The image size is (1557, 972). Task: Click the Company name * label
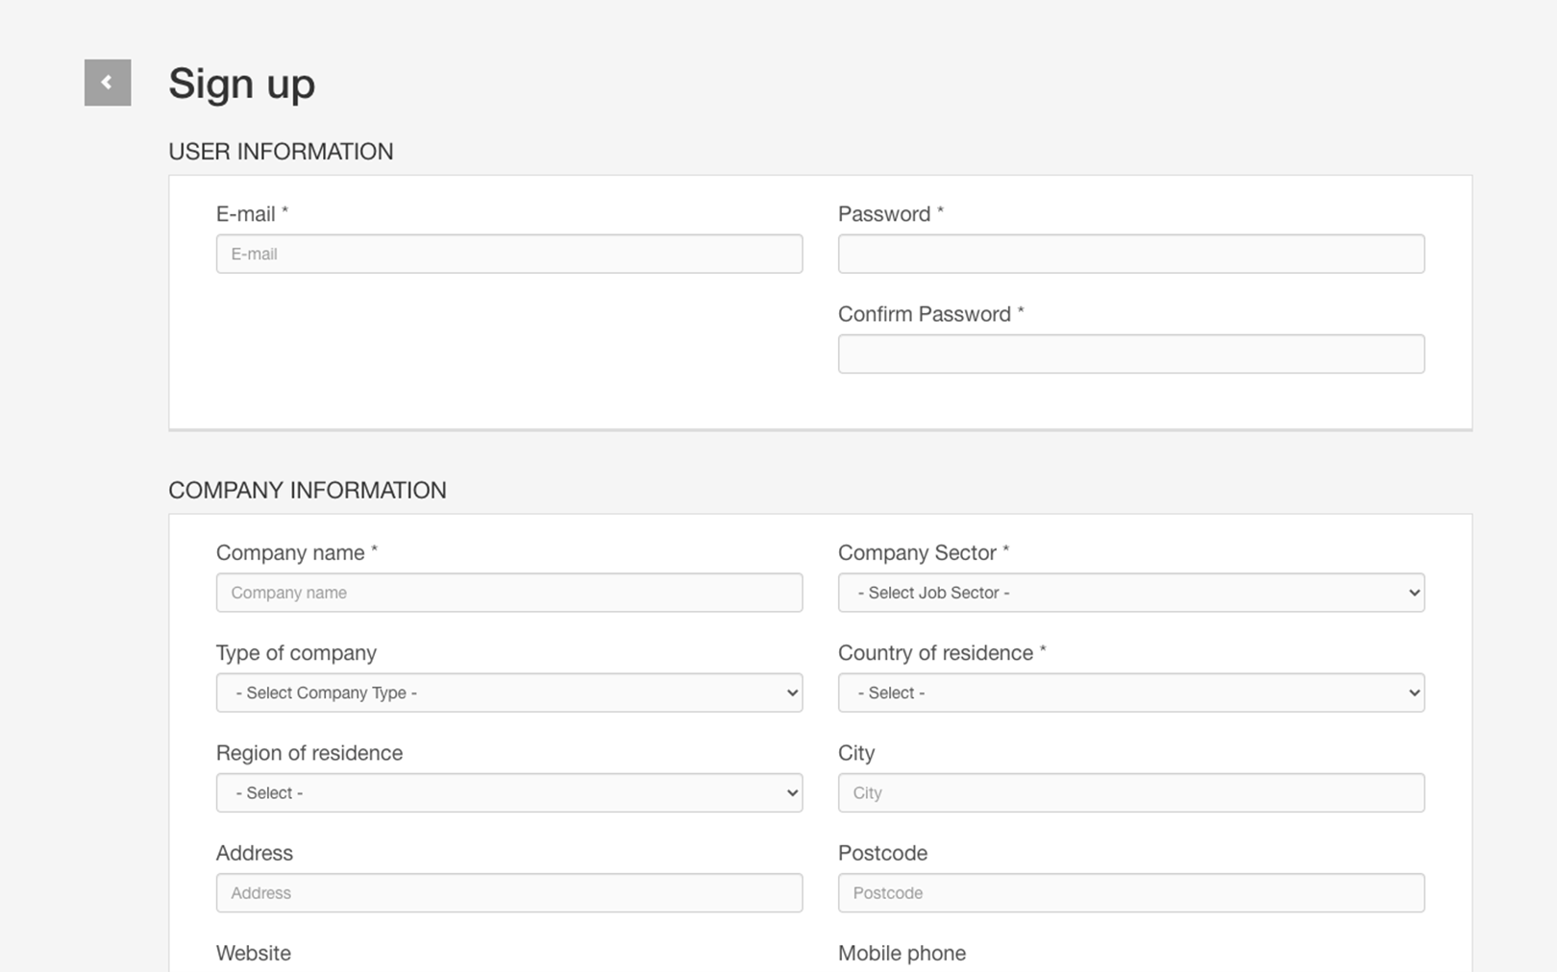pos(297,553)
